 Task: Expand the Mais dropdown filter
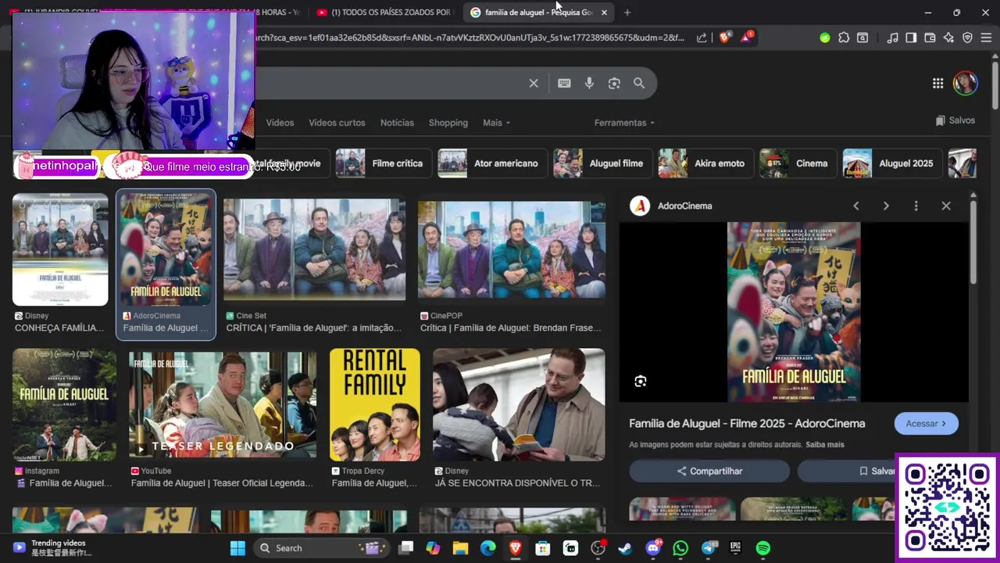click(x=496, y=123)
